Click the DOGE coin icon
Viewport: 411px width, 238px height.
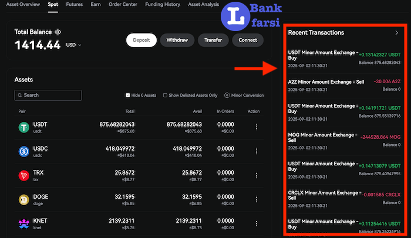coord(23,200)
